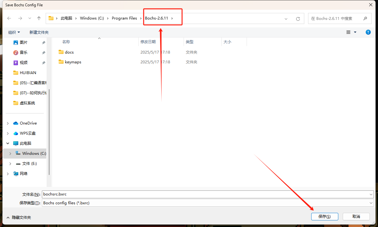Open the help question mark icon
Screen dimensions: 378x227
click(368, 32)
